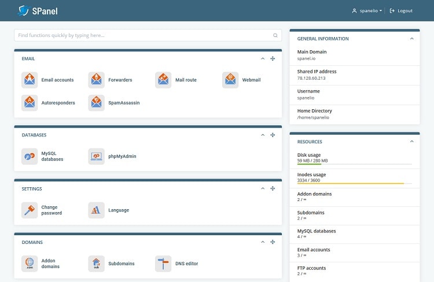Click the Inodes usage progress bar

tap(355, 184)
